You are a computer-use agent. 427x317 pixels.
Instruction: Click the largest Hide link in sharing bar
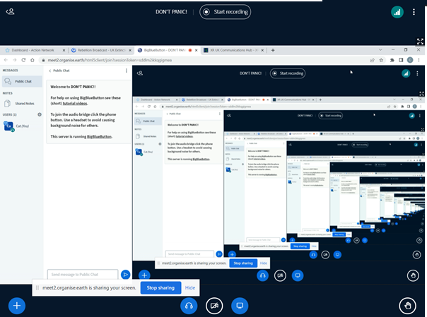pos(190,287)
